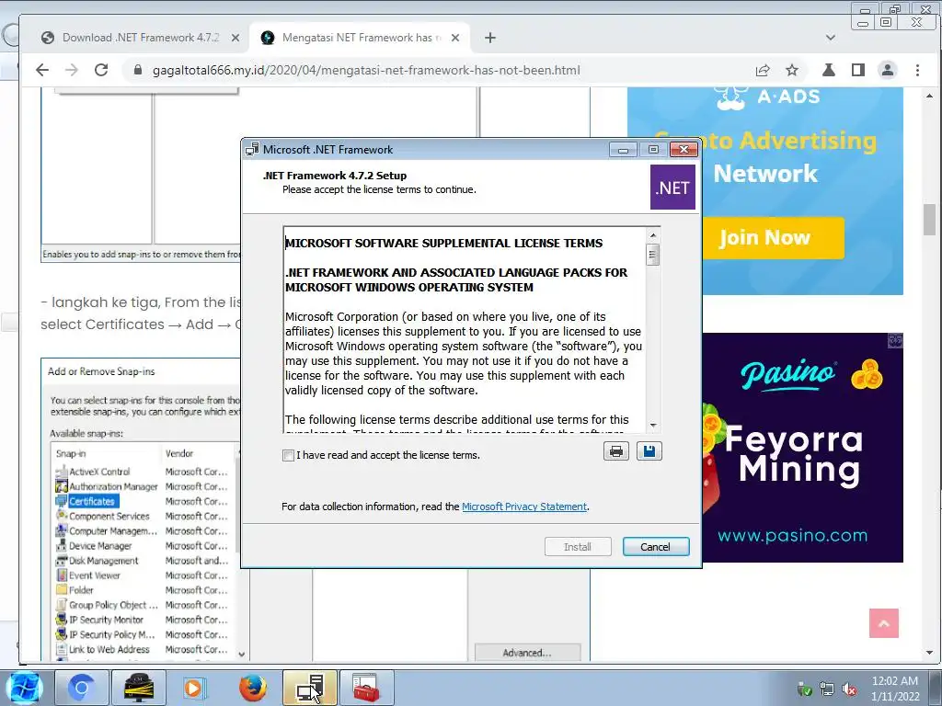Toggle the browser side panel icon
The image size is (942, 706).
coord(858,70)
